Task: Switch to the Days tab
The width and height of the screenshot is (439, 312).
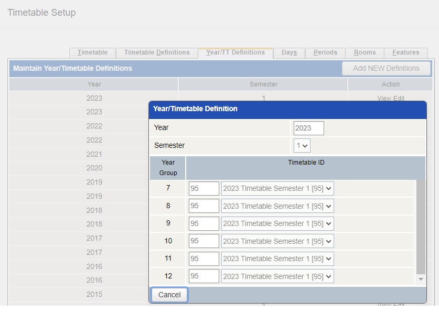Action: (289, 52)
